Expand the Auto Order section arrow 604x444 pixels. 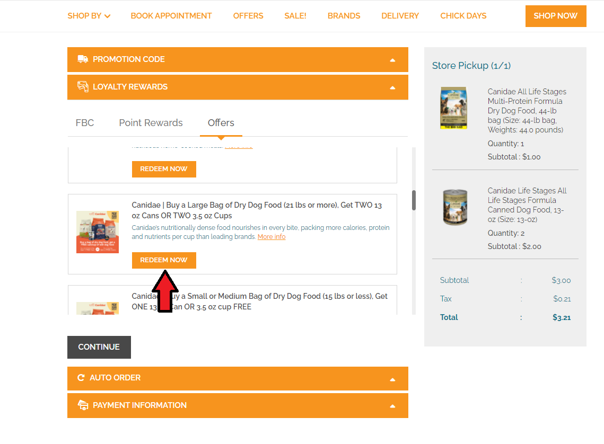(x=392, y=379)
